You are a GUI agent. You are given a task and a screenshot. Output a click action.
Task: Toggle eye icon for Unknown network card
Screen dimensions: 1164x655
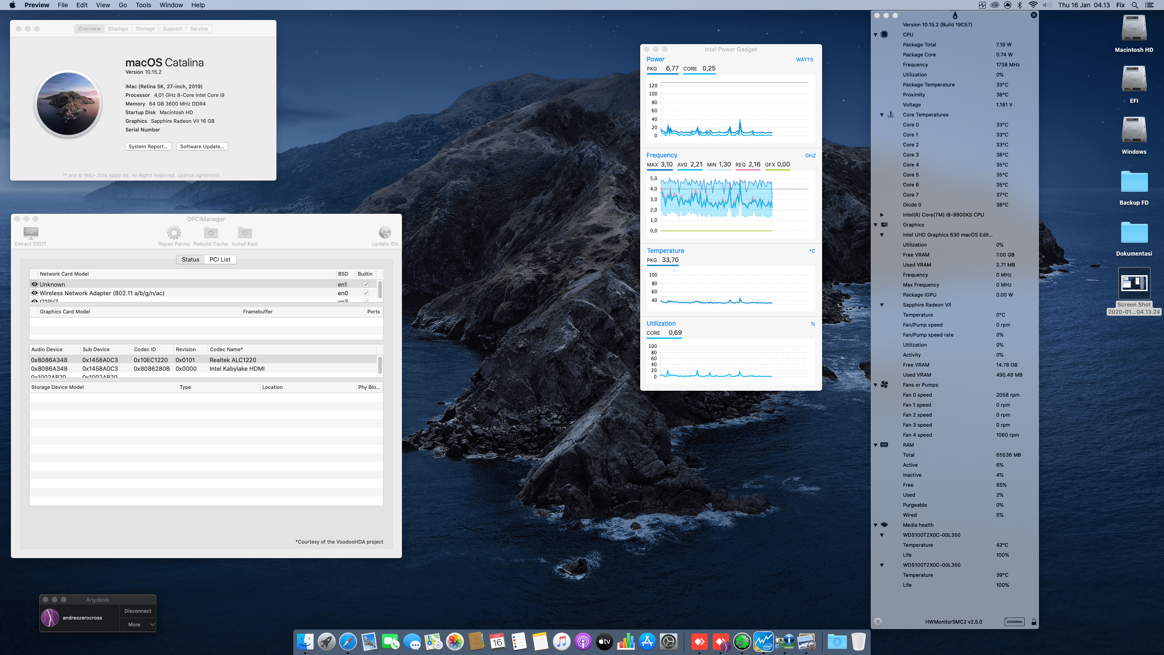(34, 284)
